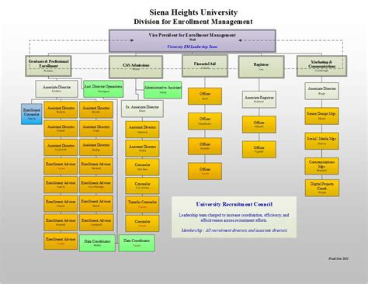This screenshot has width=368, height=284.
Task: Select the Financial Aid department box
Action: coord(205,66)
